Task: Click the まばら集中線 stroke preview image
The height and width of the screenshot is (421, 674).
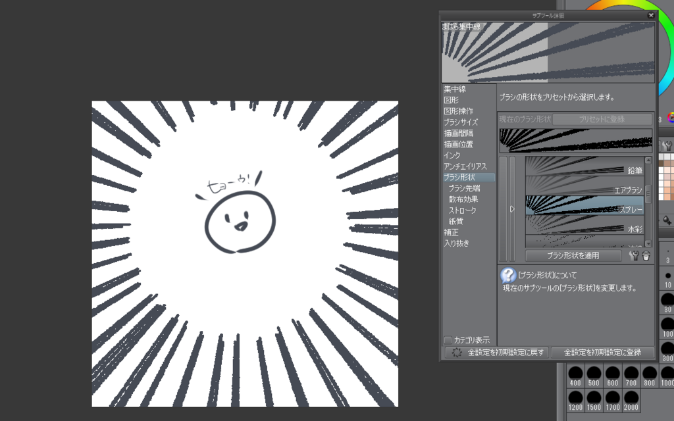Action: click(548, 53)
